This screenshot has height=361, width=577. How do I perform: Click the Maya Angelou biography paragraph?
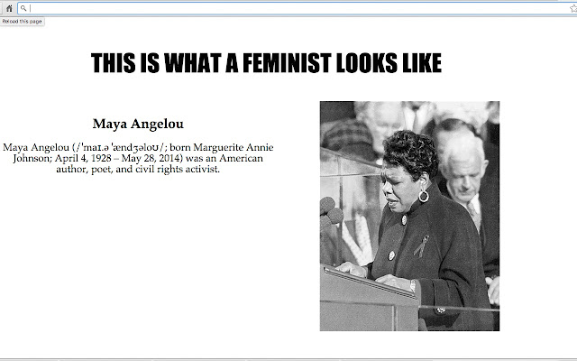point(138,158)
